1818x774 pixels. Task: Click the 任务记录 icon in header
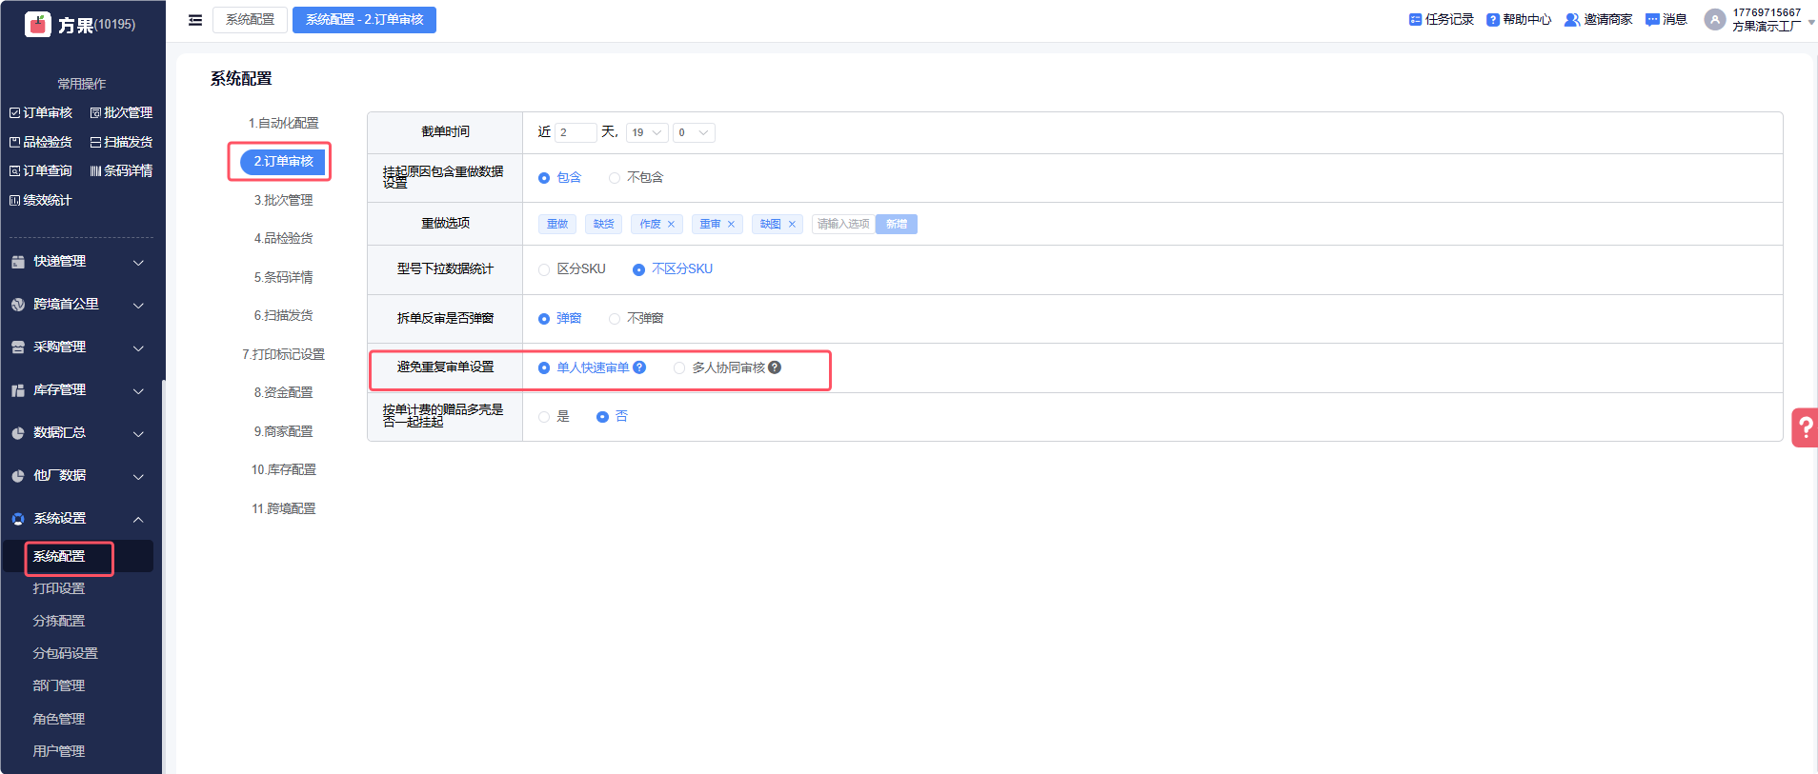pyautogui.click(x=1415, y=19)
